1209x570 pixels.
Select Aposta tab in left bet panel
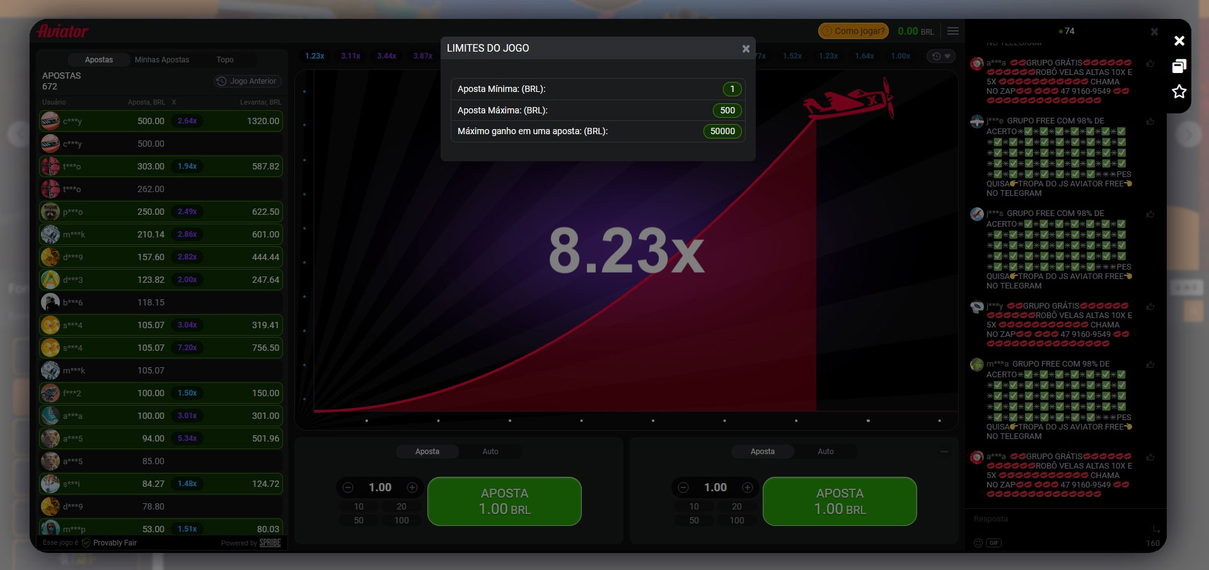[x=427, y=452]
